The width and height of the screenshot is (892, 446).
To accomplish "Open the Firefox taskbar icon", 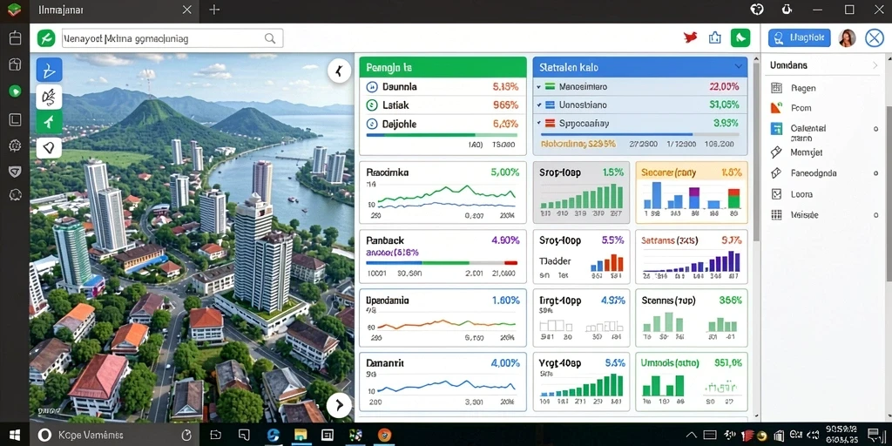I will (384, 436).
